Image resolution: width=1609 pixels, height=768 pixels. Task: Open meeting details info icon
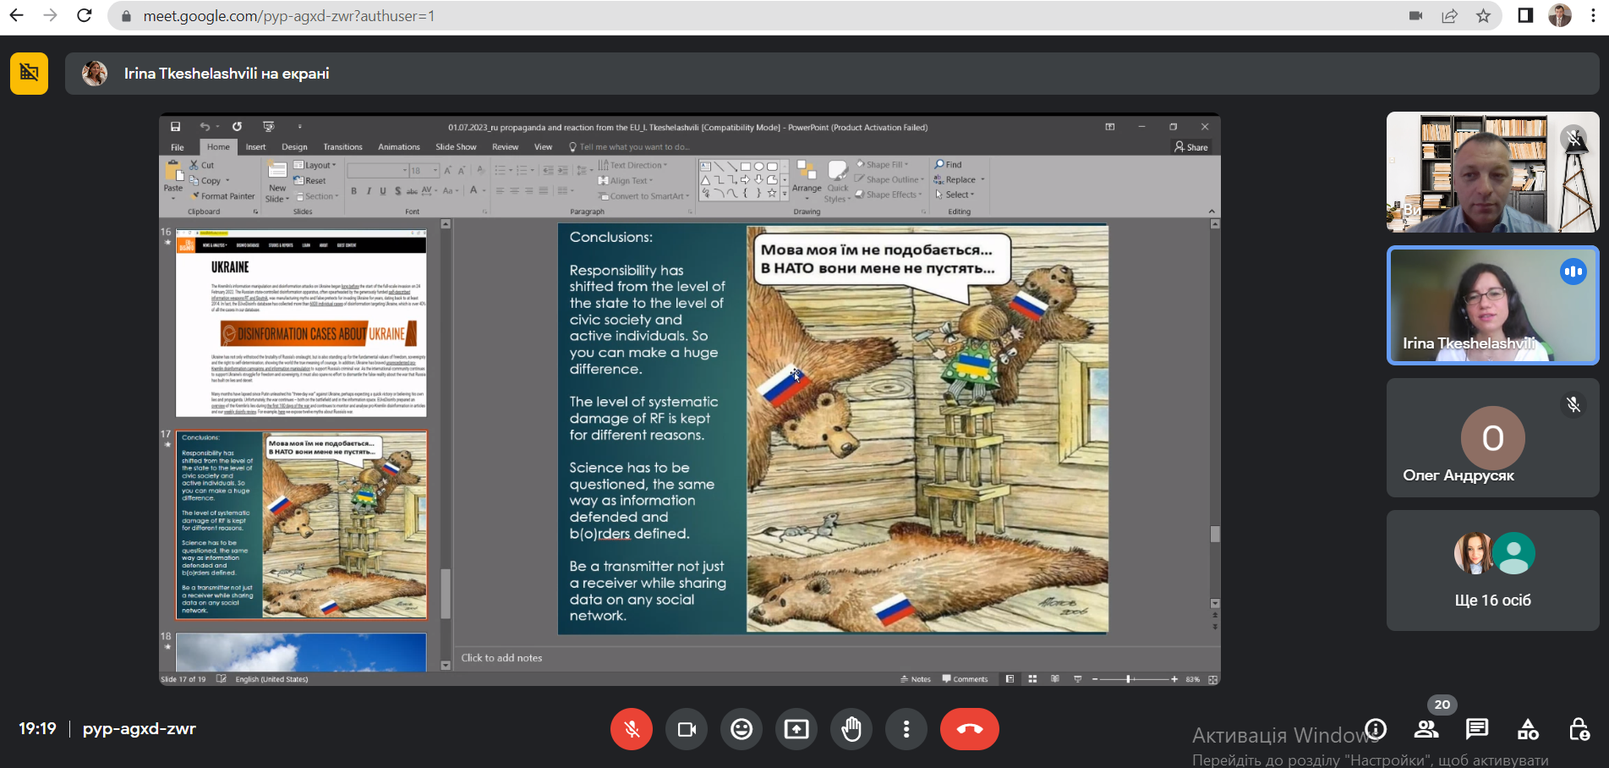1376,729
